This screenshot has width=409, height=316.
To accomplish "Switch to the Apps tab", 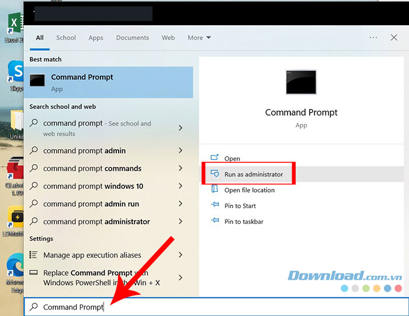I will click(96, 38).
